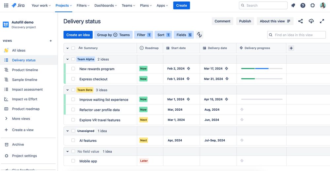
Task: Click the blue Create button
Action: click(x=182, y=6)
